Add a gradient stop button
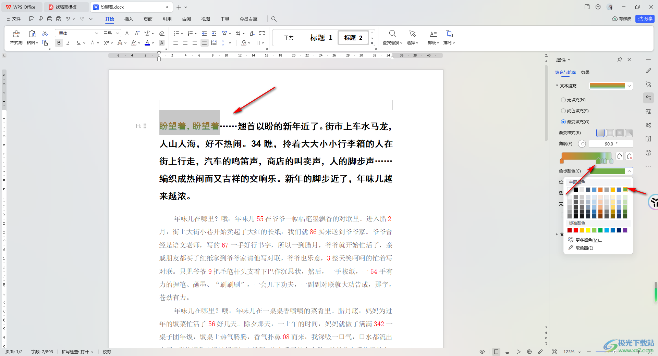Viewport: 658px width, 356px height. 620,156
